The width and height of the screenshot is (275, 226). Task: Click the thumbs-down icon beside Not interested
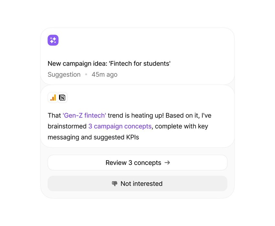point(114,184)
